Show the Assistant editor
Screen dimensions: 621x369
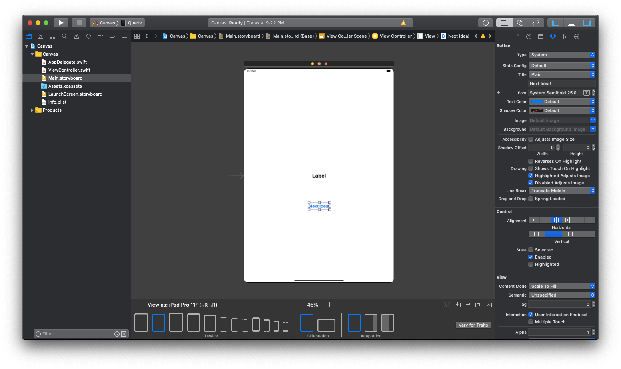(x=520, y=23)
